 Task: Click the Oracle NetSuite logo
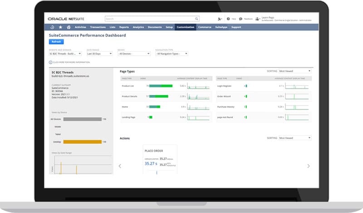coord(66,19)
